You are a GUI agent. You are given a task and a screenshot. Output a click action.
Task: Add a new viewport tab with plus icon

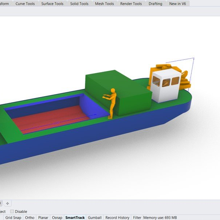pos(8,203)
